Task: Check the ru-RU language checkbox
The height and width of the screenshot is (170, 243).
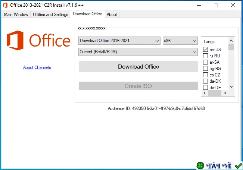Action: point(206,56)
